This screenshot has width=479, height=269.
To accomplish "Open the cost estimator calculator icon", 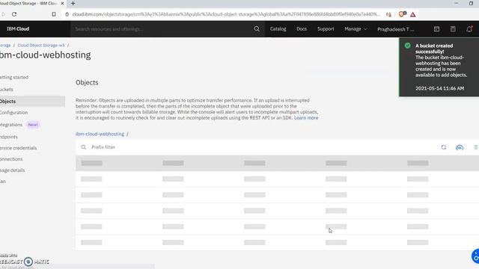I will (453, 29).
